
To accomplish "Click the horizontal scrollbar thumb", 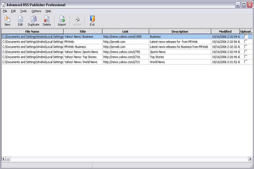I will tap(8, 159).
